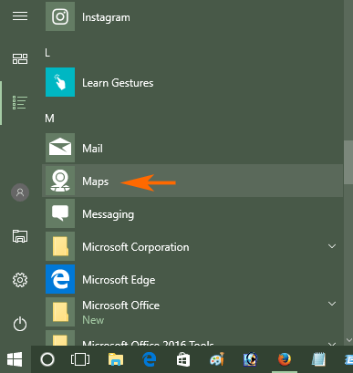Select the All apps list icon
Screen dimensions: 353x373
click(x=20, y=102)
